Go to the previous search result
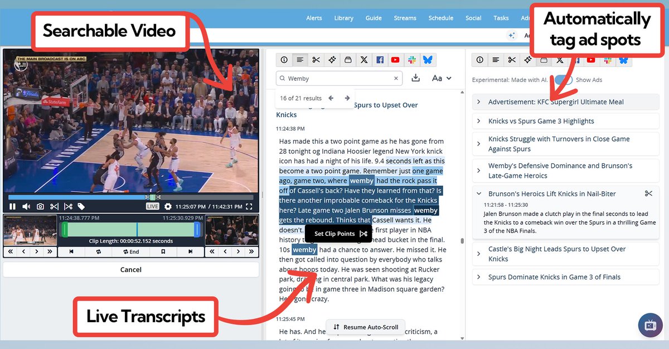The image size is (669, 349). tap(331, 98)
